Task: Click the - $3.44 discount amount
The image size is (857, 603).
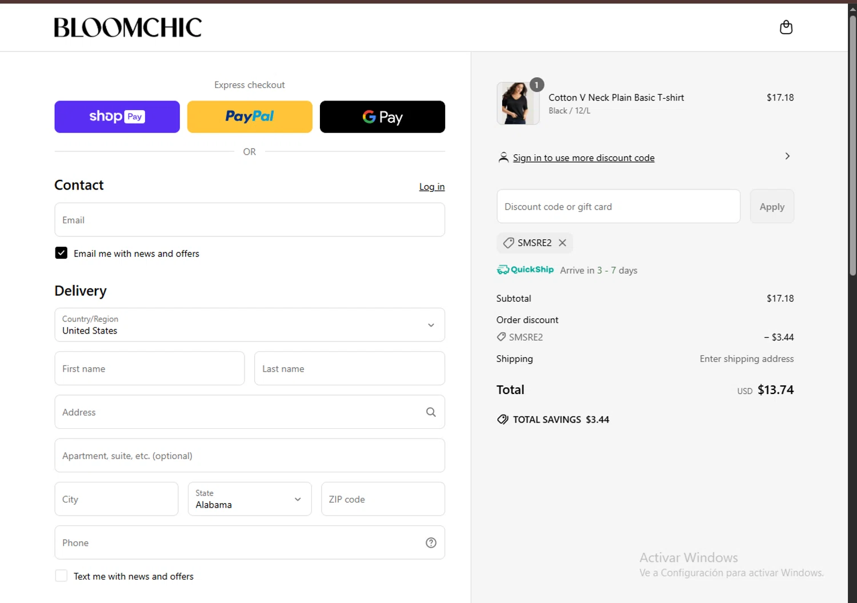Action: (779, 337)
